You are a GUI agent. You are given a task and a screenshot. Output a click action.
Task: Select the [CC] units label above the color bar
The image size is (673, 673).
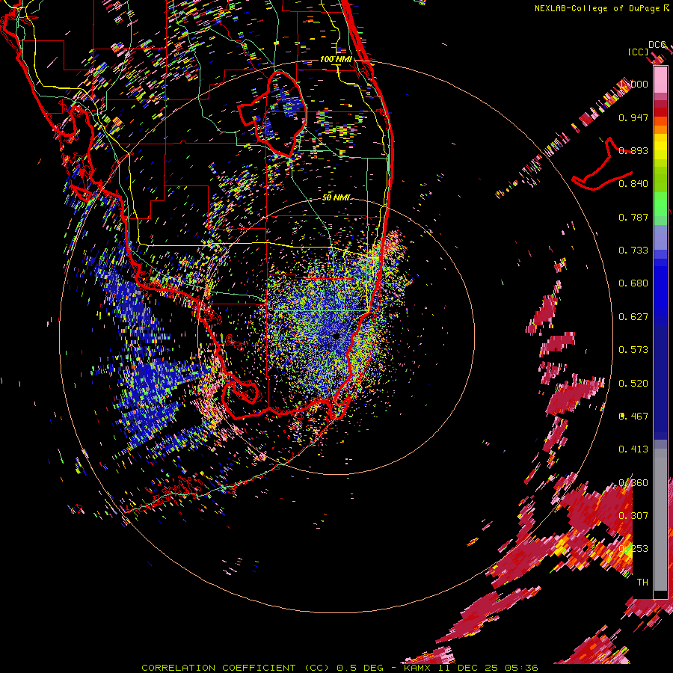coord(638,52)
